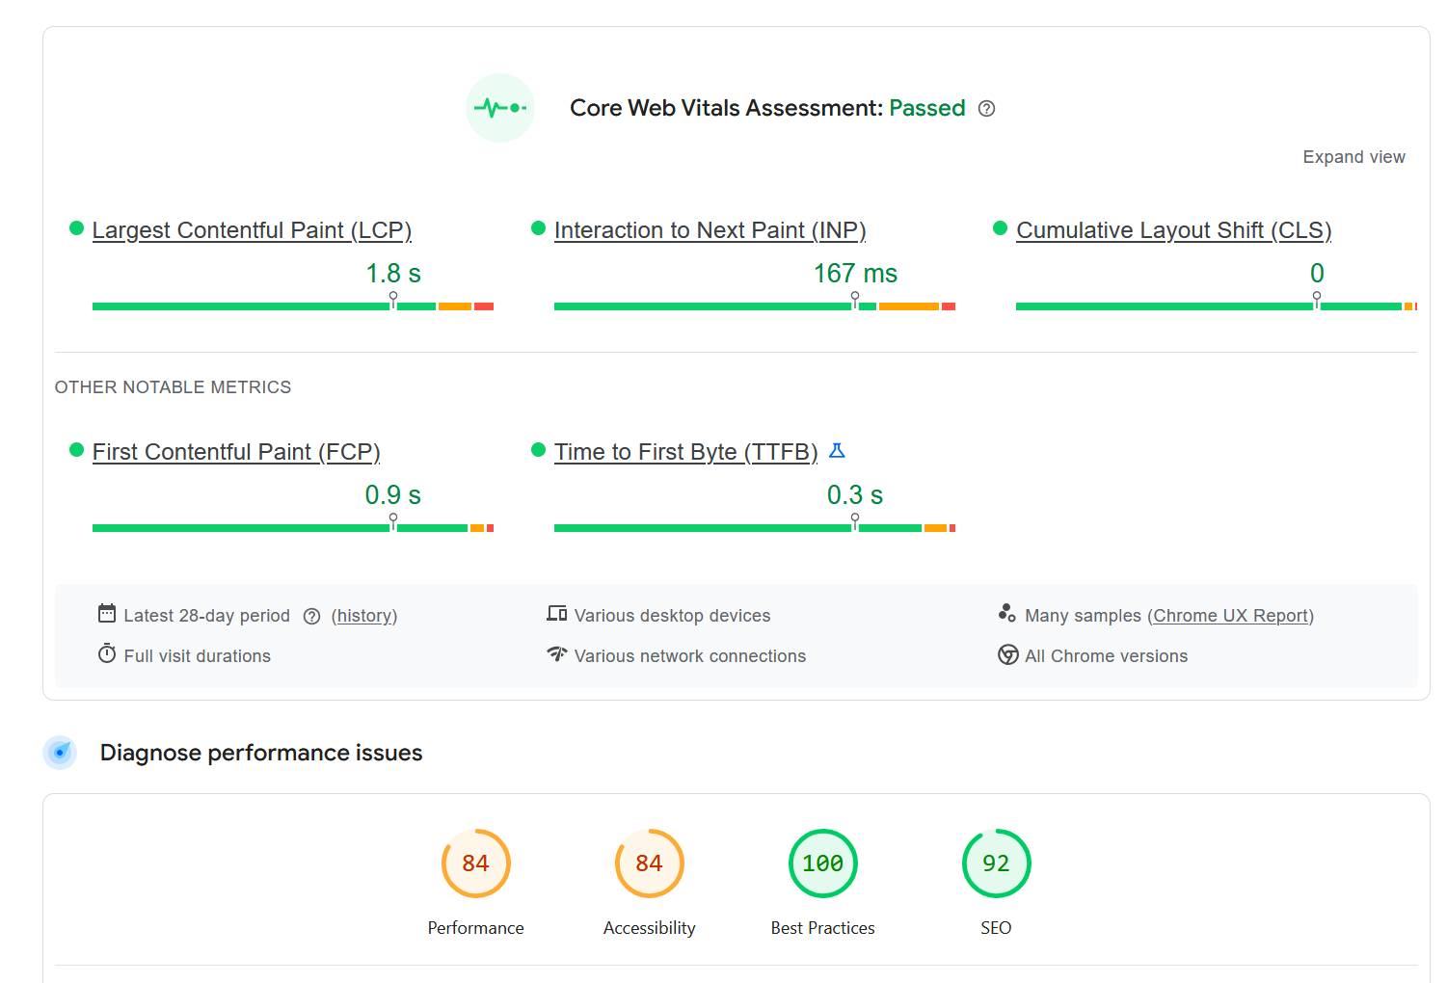Open the history link
Screen dimensions: 1447x983
pos(364,616)
